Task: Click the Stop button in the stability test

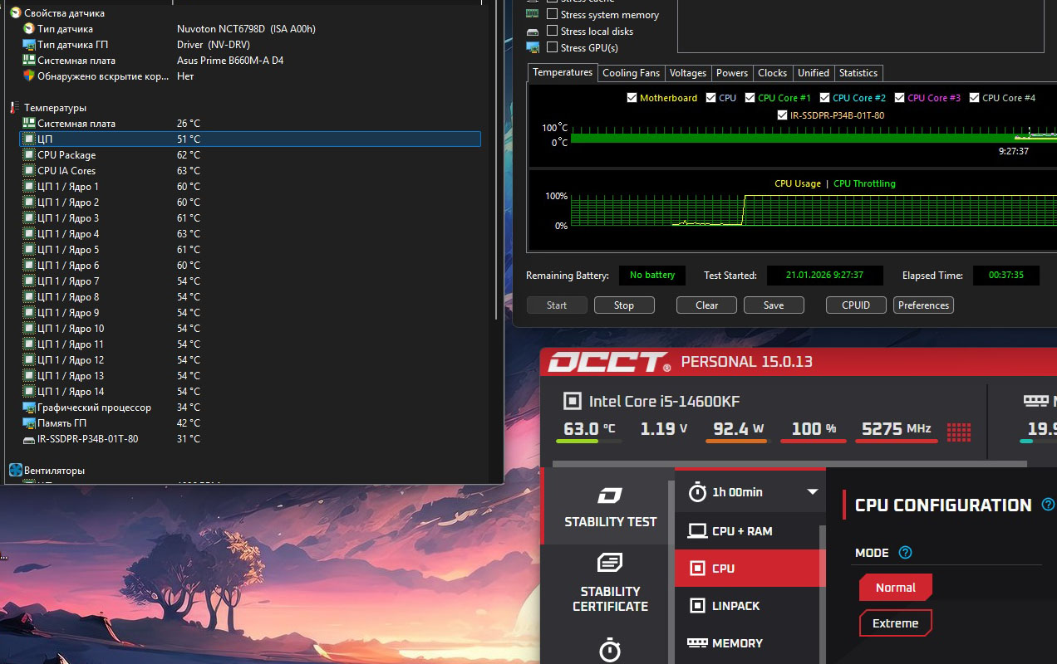Action: (624, 305)
